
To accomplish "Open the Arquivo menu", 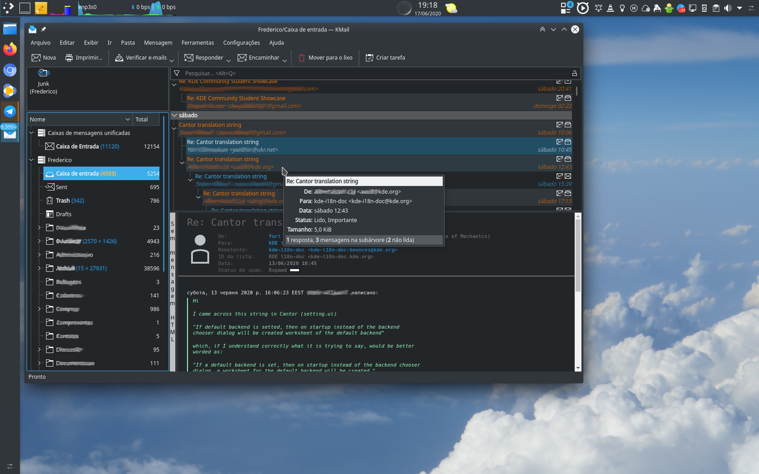I will click(x=41, y=42).
